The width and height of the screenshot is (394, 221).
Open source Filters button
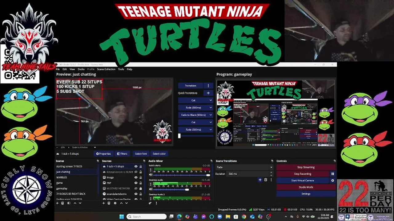coord(122,154)
